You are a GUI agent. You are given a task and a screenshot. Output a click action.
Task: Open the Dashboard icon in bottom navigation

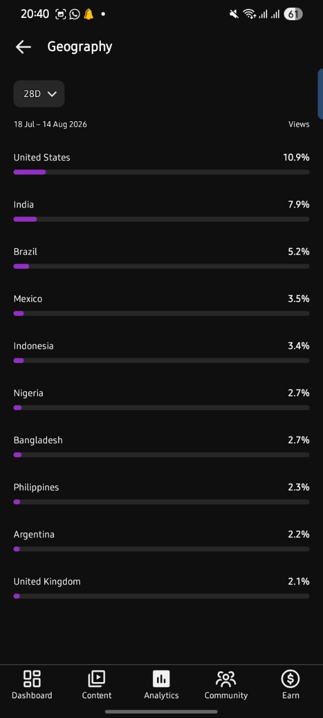tap(32, 679)
